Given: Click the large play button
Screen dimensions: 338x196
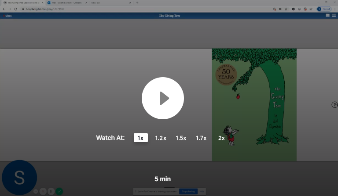Looking at the screenshot, I should 163,98.
